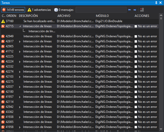Click the error icon of row 42715
Screen dimensions: 164x132
click(x=3, y=26)
